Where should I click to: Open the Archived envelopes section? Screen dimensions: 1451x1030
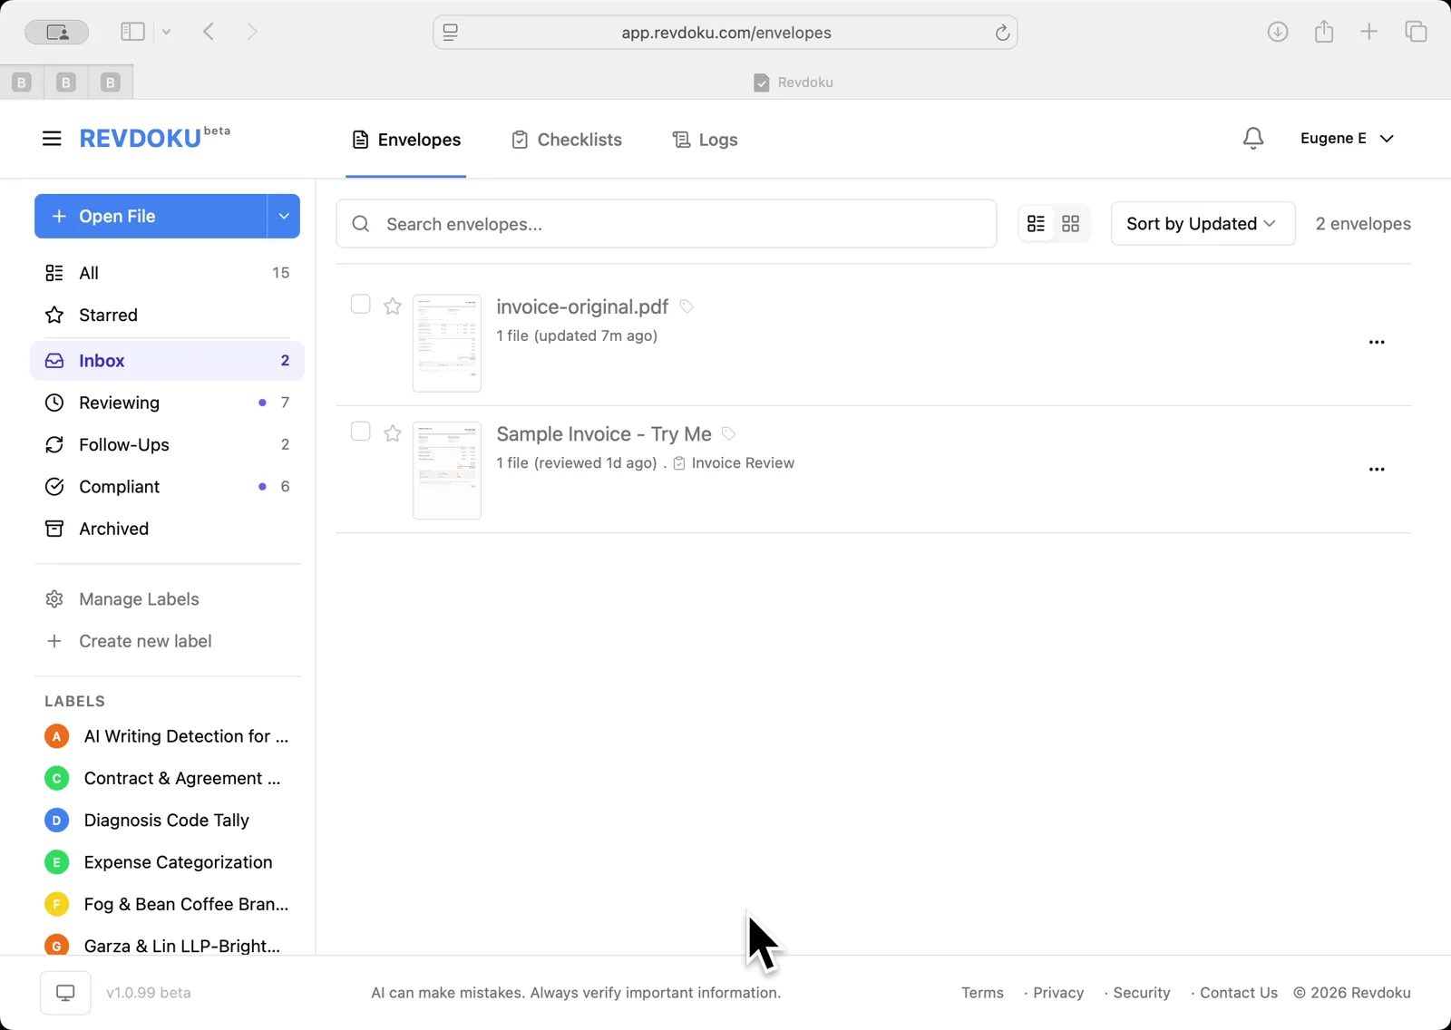click(x=112, y=529)
